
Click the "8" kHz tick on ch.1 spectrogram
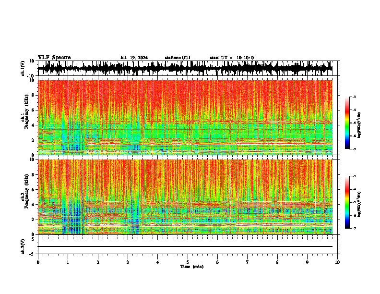coord(34,95)
